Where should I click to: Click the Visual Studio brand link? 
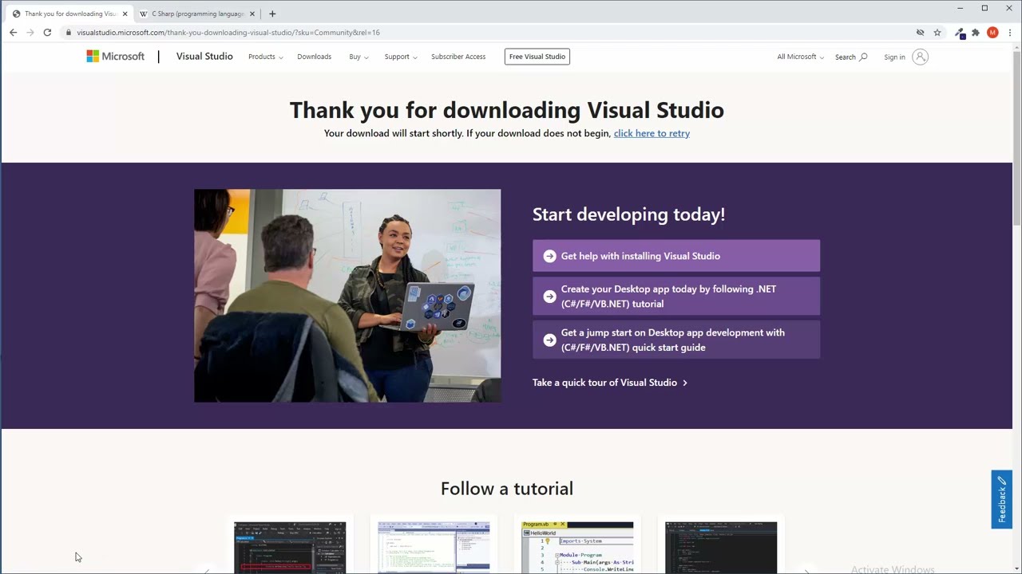pyautogui.click(x=204, y=57)
